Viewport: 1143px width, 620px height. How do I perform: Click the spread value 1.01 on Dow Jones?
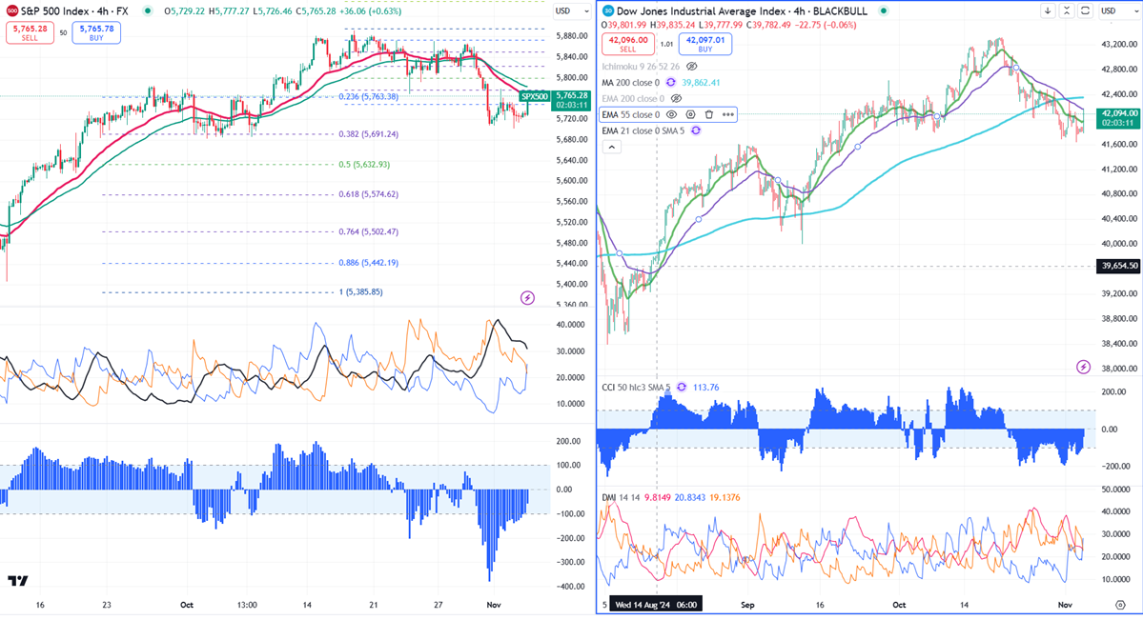(x=666, y=45)
